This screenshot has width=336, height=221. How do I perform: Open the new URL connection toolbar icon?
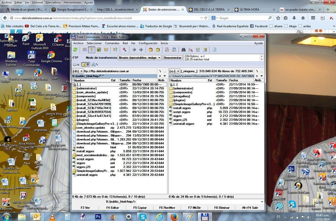tap(174, 50)
